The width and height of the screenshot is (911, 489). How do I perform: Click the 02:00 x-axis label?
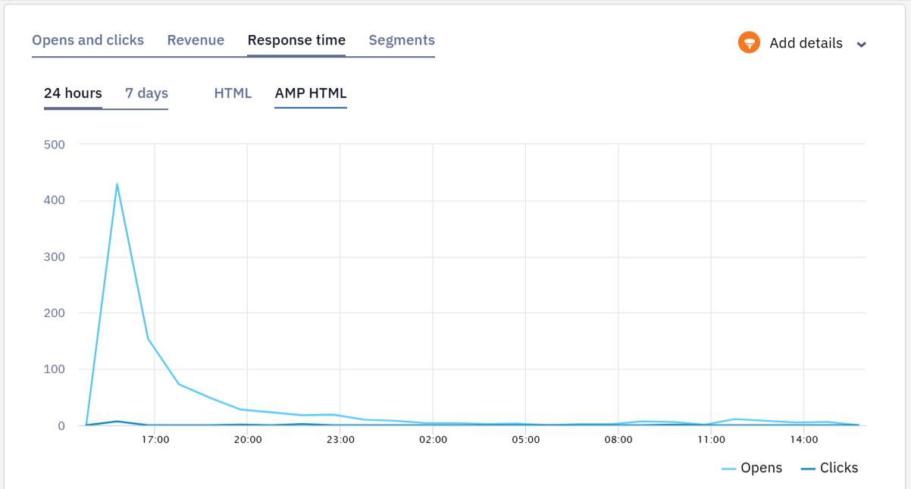click(x=433, y=439)
